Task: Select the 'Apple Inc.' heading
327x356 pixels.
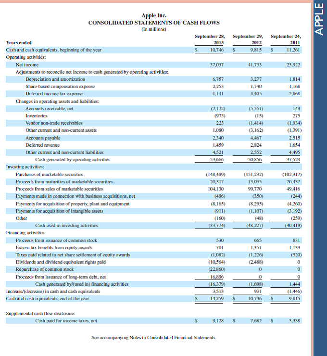Action: tap(154, 15)
